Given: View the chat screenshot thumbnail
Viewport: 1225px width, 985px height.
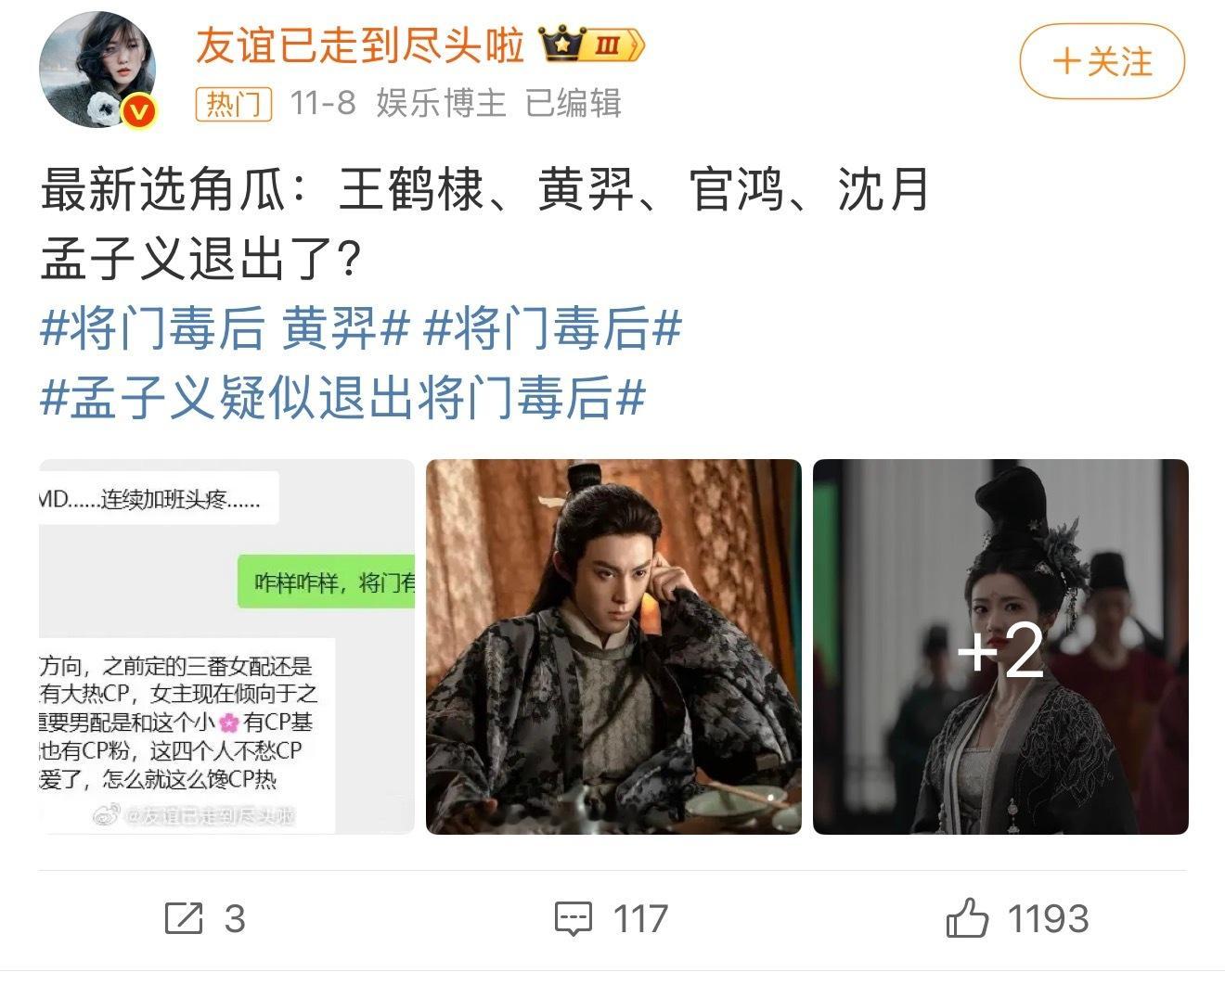Looking at the screenshot, I should pyautogui.click(x=226, y=646).
